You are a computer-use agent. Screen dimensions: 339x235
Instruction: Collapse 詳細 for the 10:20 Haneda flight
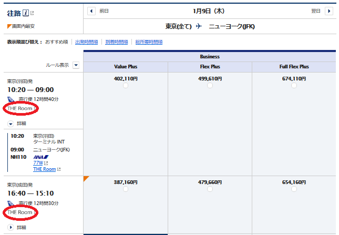pos(11,123)
